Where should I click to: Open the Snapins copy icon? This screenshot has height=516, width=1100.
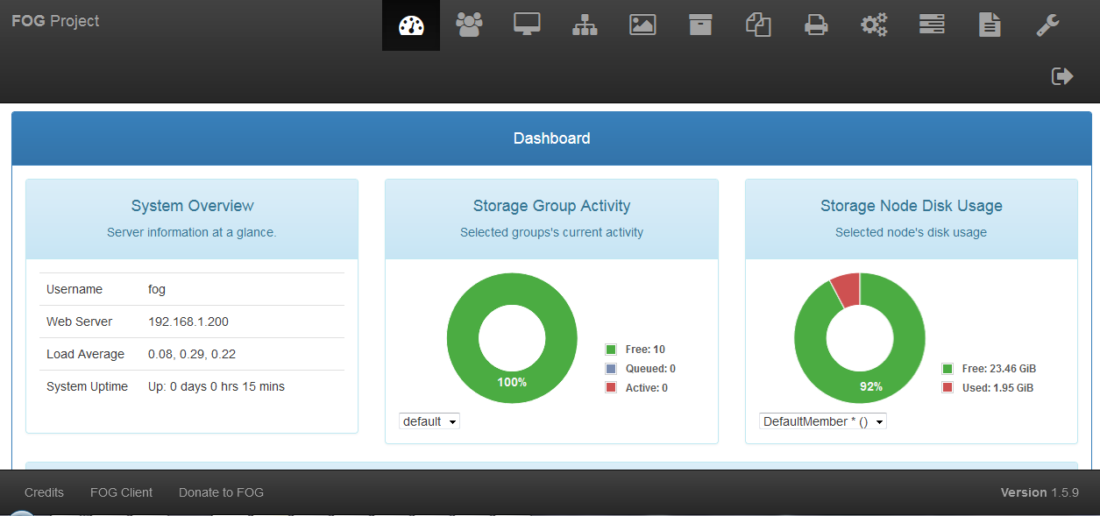(x=758, y=25)
